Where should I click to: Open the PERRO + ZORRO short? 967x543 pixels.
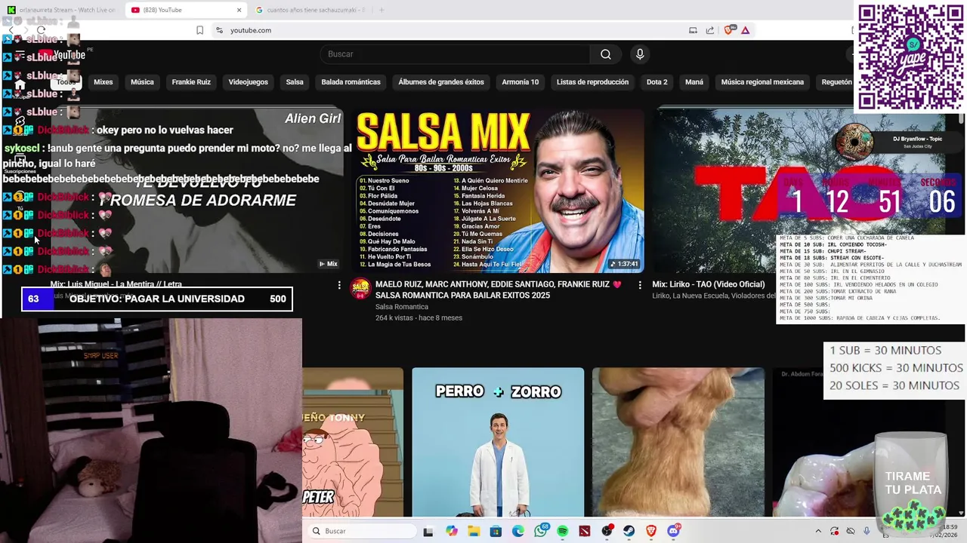click(498, 443)
